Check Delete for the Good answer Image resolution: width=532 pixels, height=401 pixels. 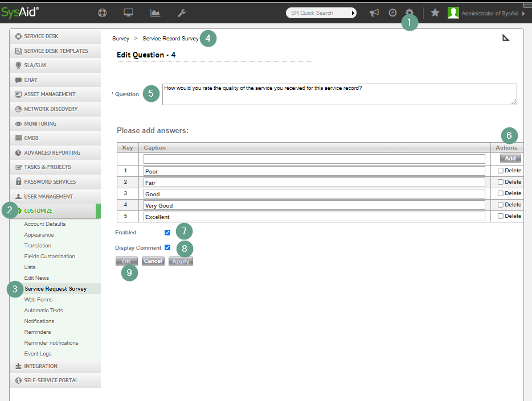click(501, 193)
